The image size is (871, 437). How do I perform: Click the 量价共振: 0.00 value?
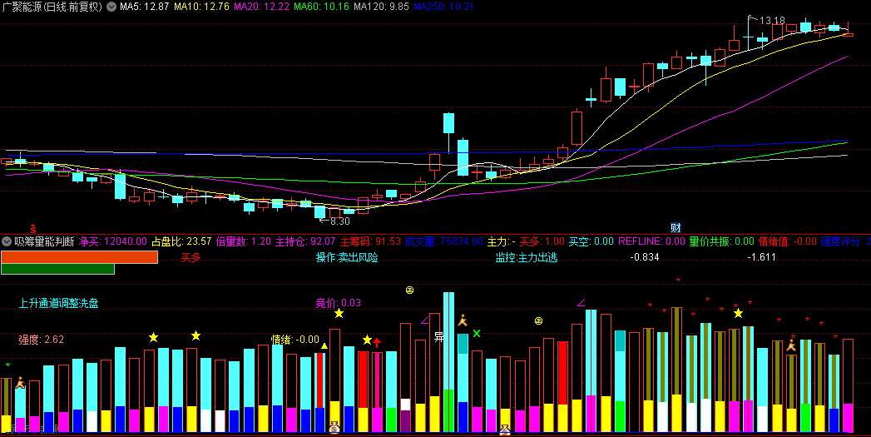pos(721,241)
